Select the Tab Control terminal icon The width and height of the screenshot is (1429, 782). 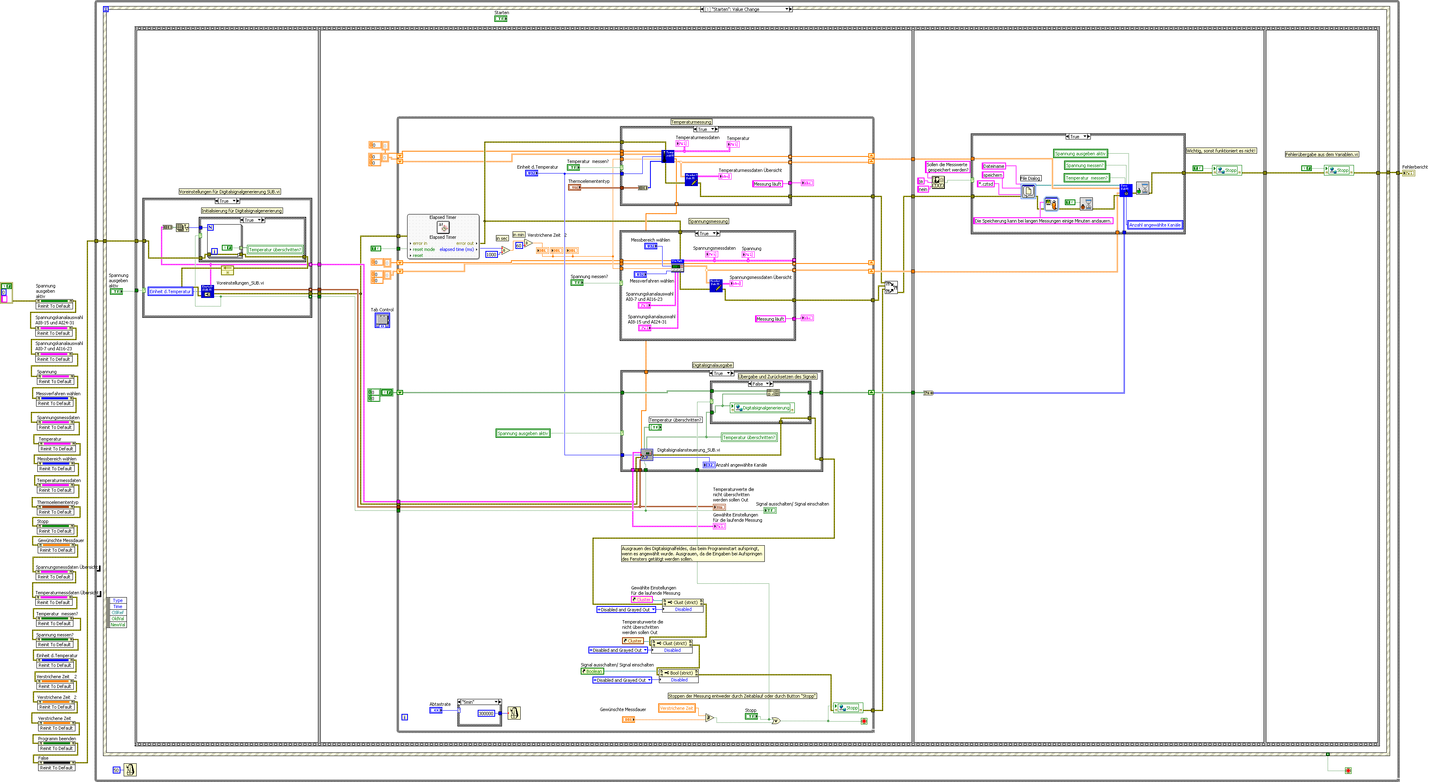[382, 320]
